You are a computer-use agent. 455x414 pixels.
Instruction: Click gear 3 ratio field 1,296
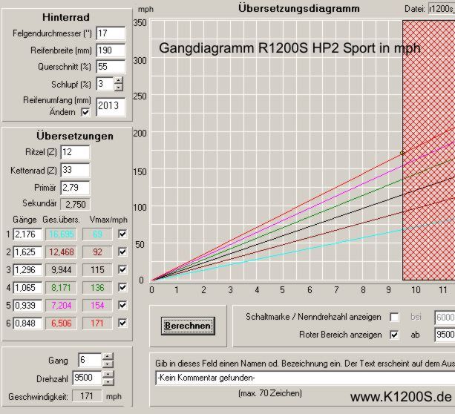point(27,270)
